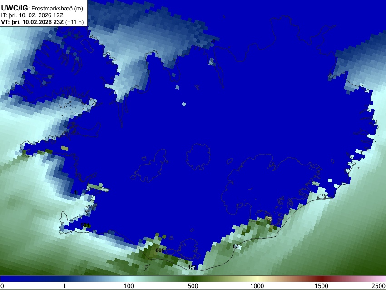The height and width of the screenshot is (290, 386).
Task: Click the color scale label '100'
Action: (129, 286)
